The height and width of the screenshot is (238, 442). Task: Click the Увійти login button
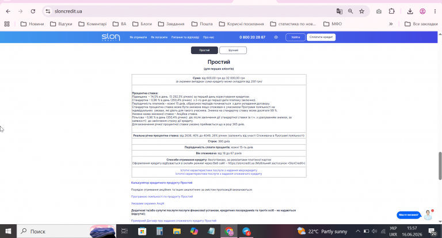pyautogui.click(x=295, y=37)
